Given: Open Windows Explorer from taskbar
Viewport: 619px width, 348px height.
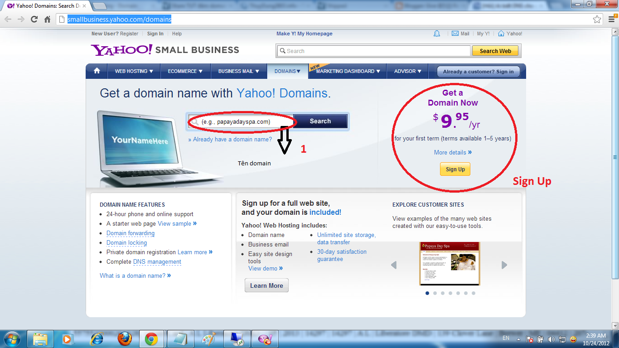Looking at the screenshot, I should point(40,339).
